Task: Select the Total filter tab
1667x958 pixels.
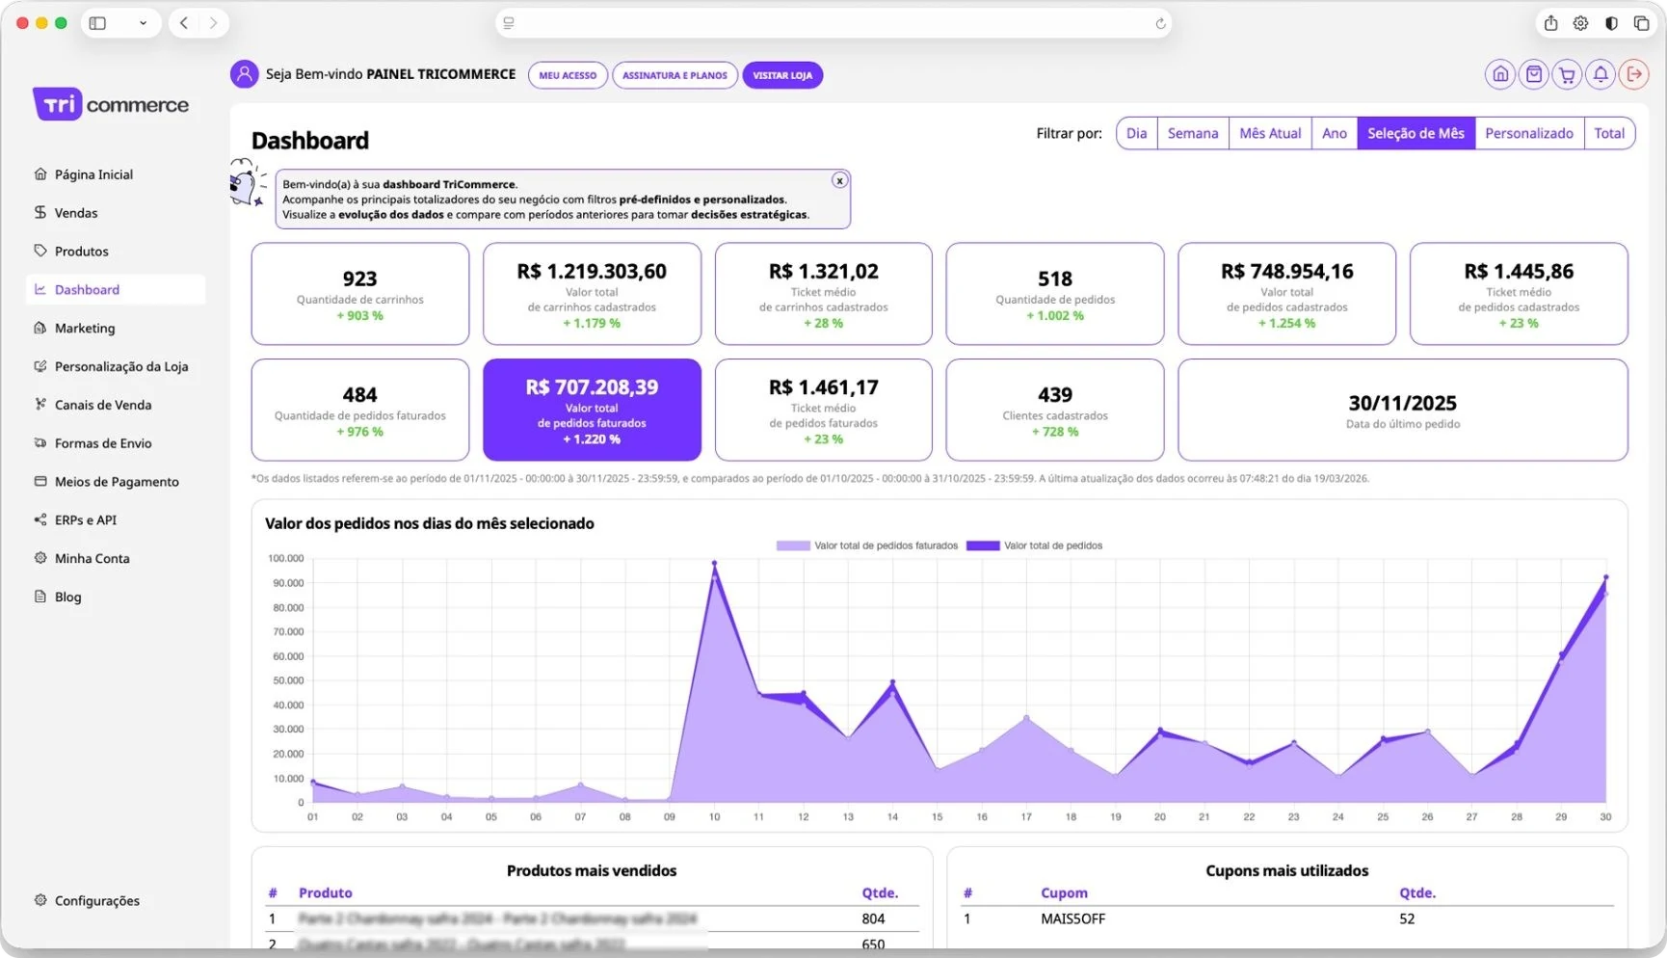Action: (x=1609, y=133)
